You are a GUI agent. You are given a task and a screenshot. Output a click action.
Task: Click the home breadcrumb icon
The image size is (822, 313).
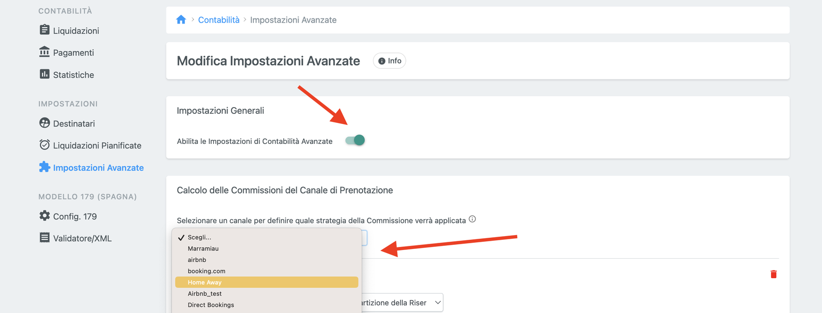click(181, 20)
